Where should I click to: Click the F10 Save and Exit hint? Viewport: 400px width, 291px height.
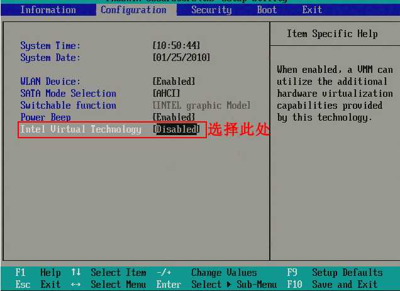[332, 284]
